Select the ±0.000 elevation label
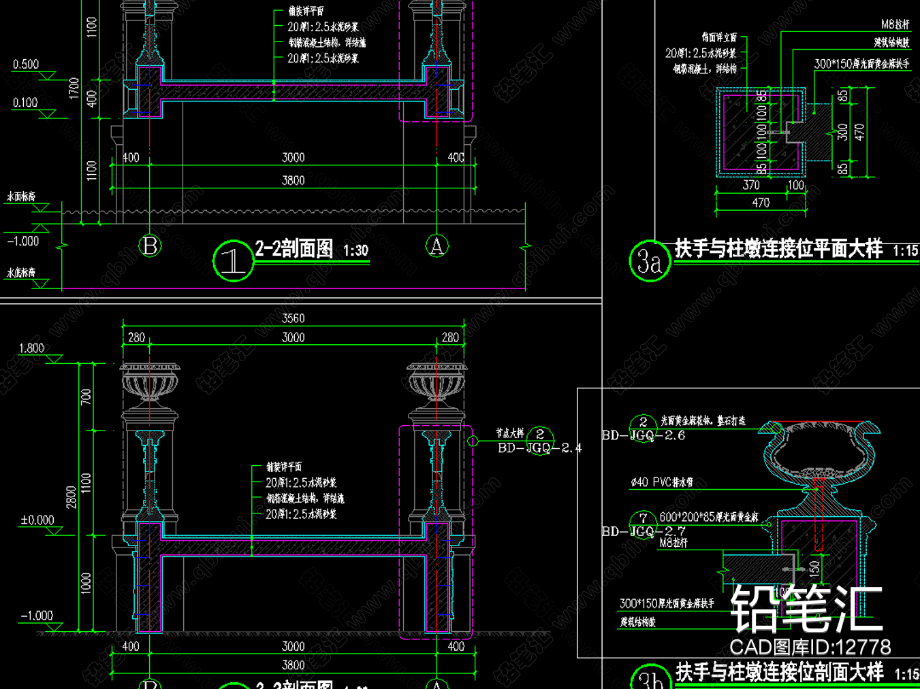920x689 pixels. pos(37,520)
